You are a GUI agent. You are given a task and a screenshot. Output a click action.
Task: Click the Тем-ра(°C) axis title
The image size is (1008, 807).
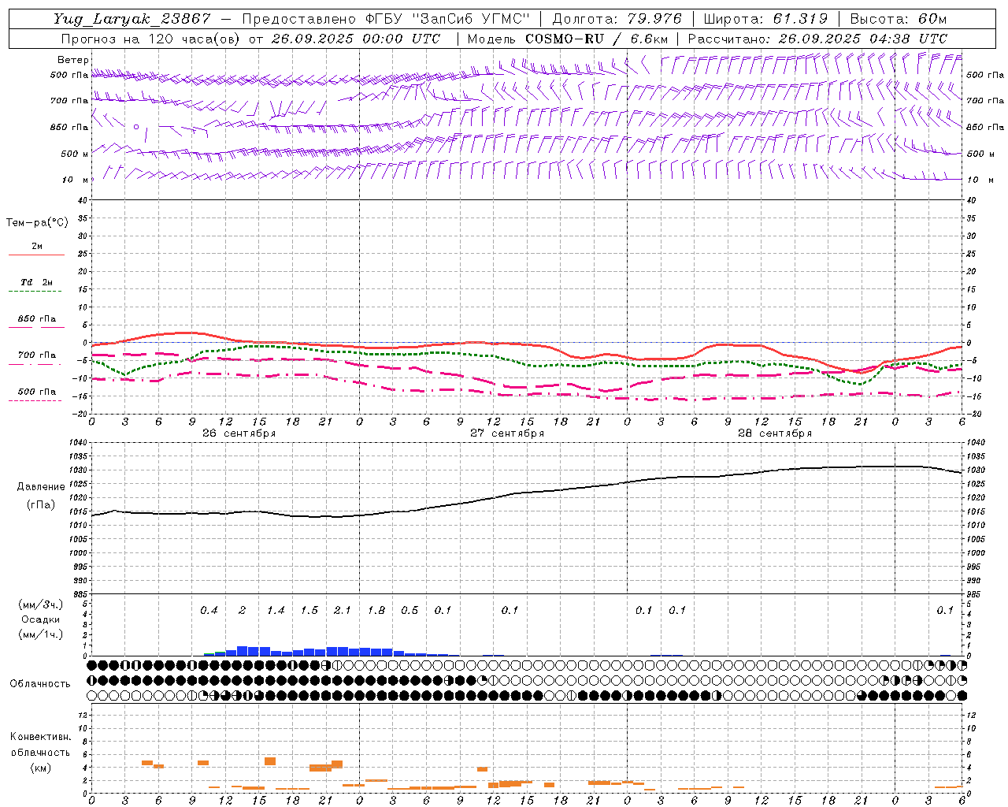(37, 223)
